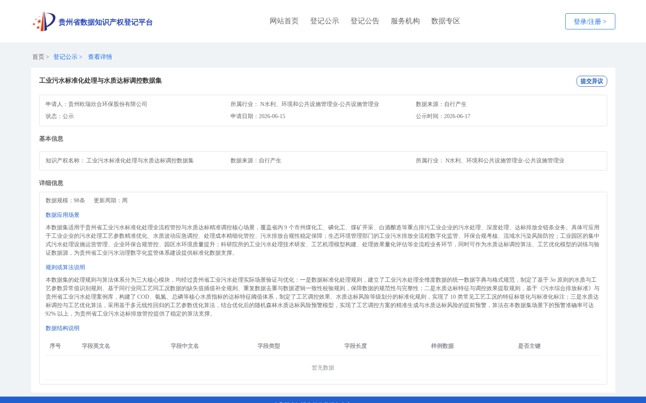This screenshot has height=403, width=646.
Task: Select 数据专区 in top navigation
Action: coord(446,21)
